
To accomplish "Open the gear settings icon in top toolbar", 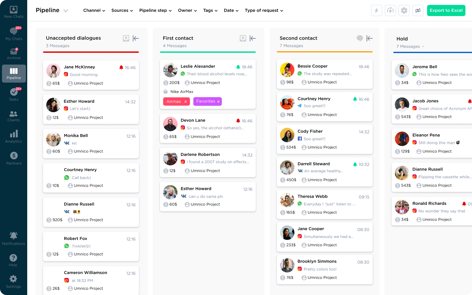I will coord(404,10).
